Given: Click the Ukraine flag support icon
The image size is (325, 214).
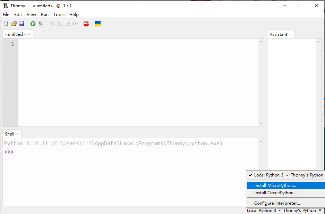Looking at the screenshot, I should pos(98,24).
